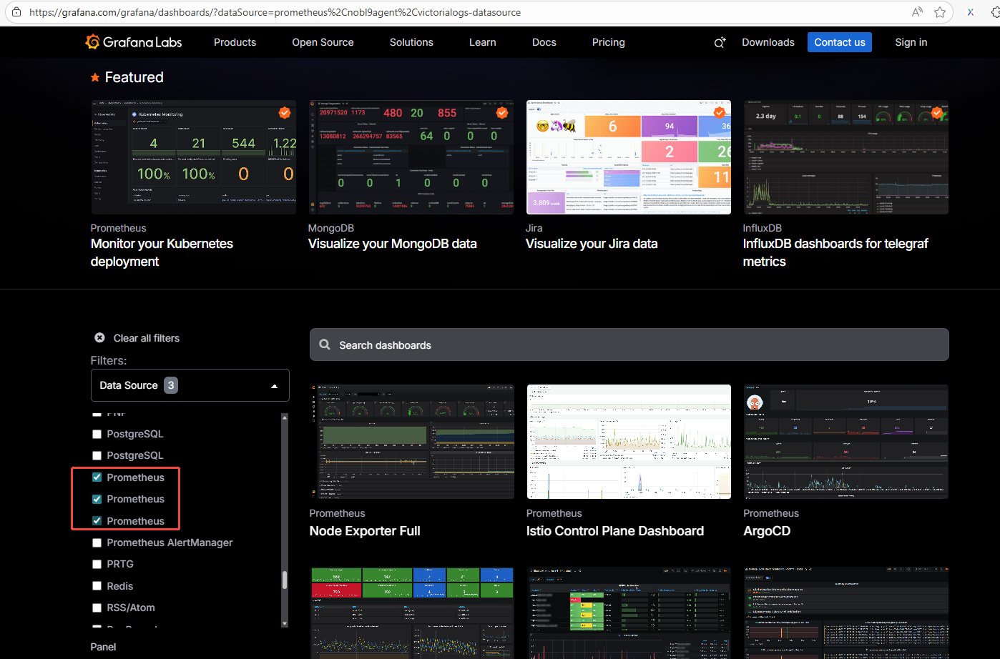Image resolution: width=1000 pixels, height=659 pixels.
Task: Open the Pricing page from the navbar
Action: [x=608, y=42]
